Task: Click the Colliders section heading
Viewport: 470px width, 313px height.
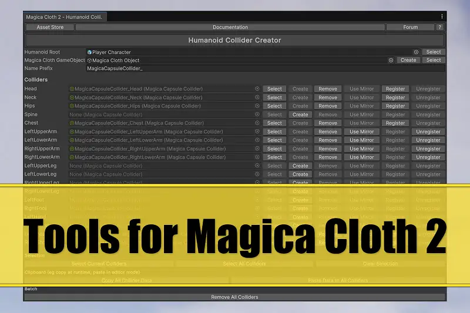Action: click(36, 80)
